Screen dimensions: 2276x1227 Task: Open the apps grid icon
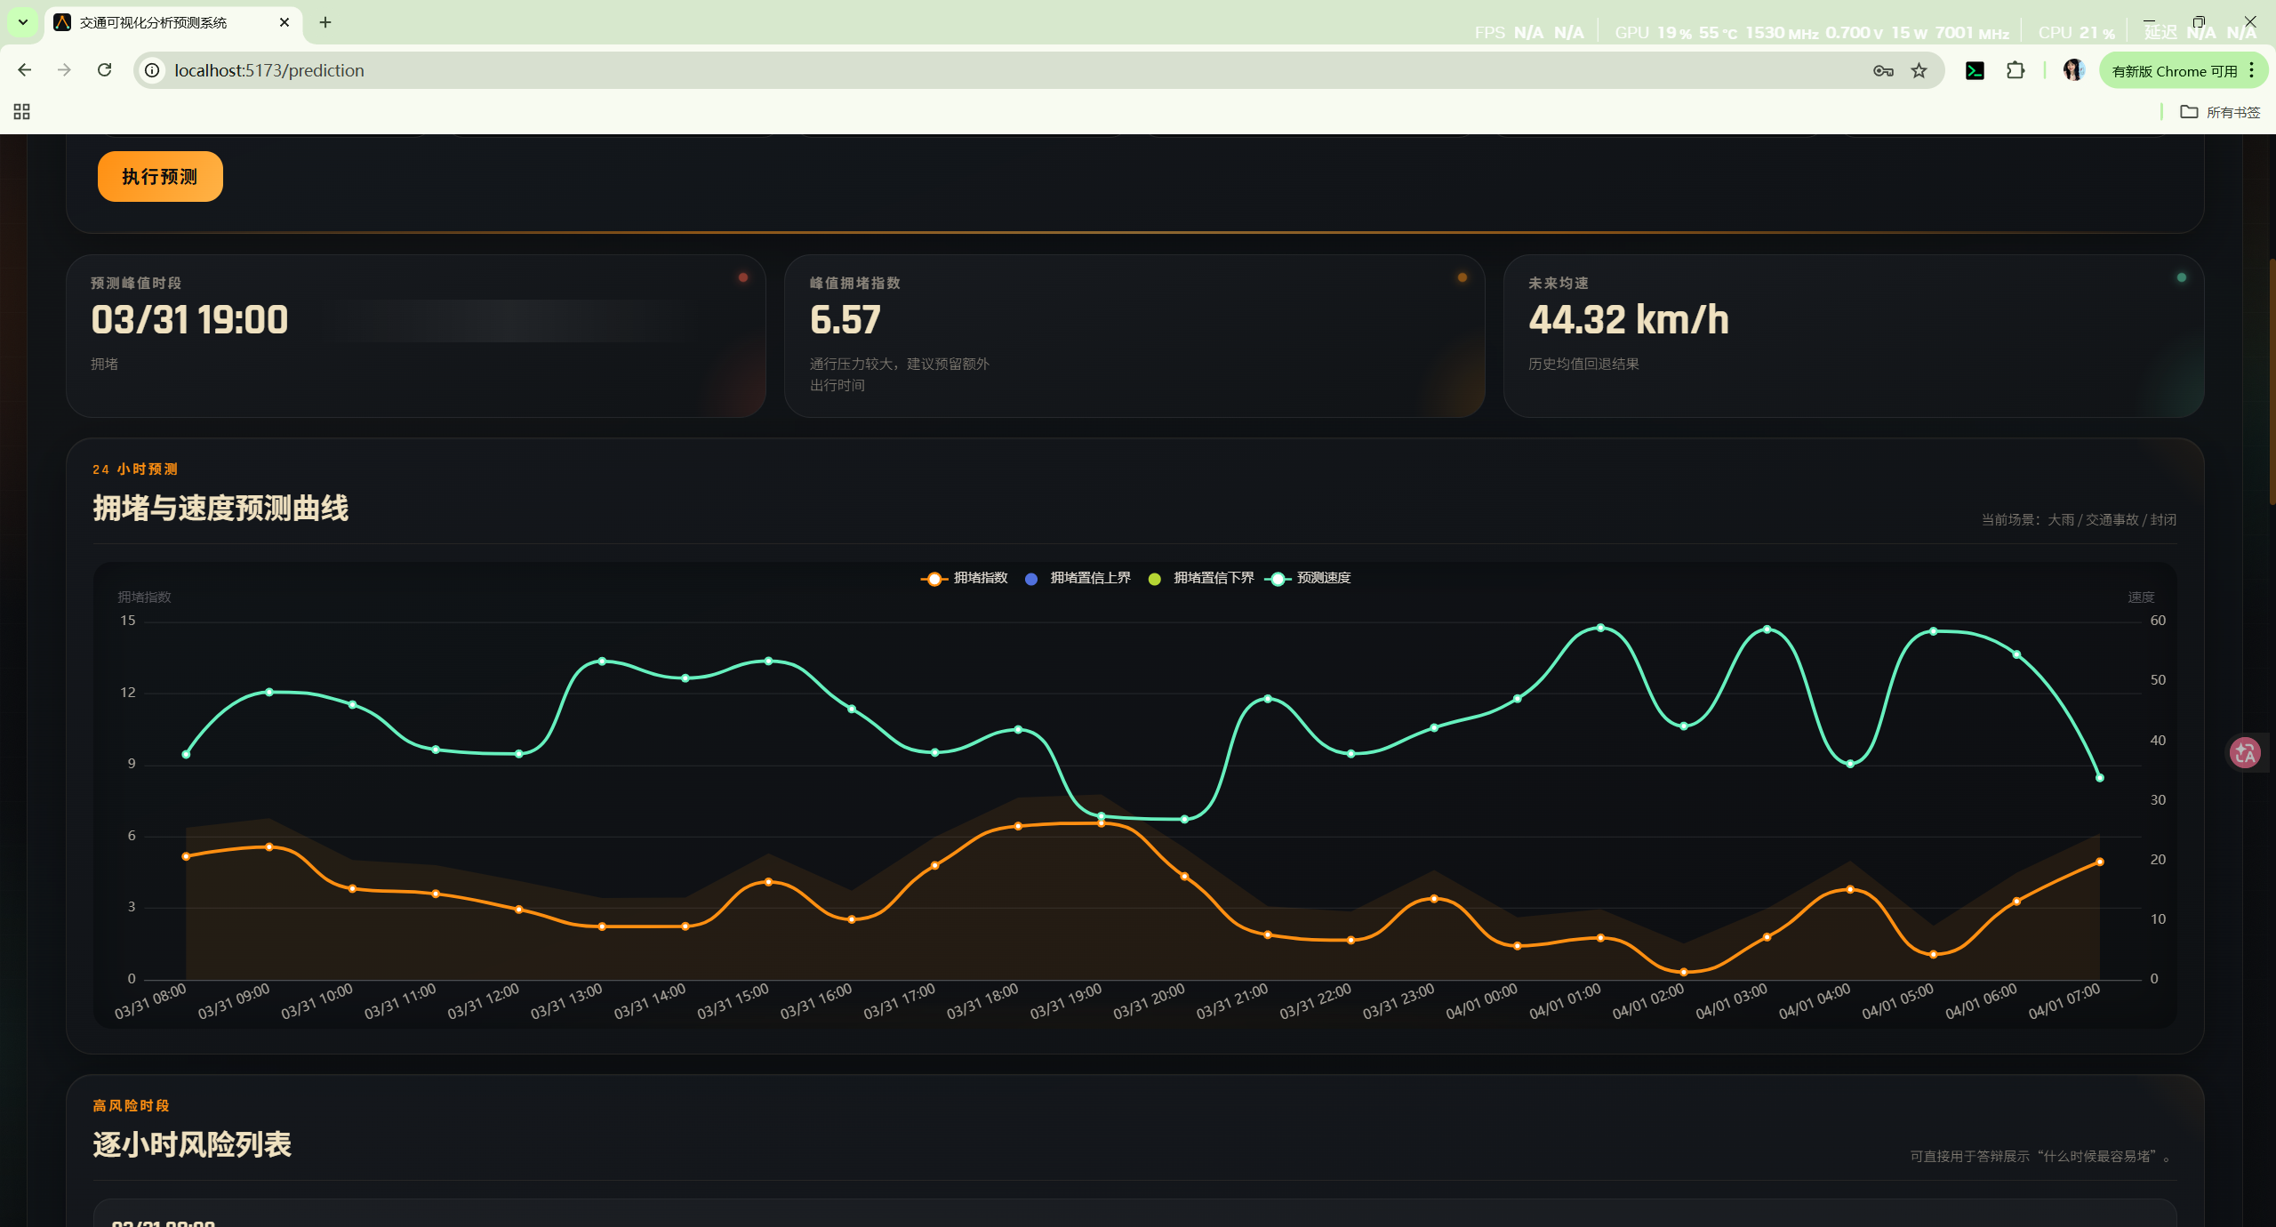pyautogui.click(x=22, y=112)
